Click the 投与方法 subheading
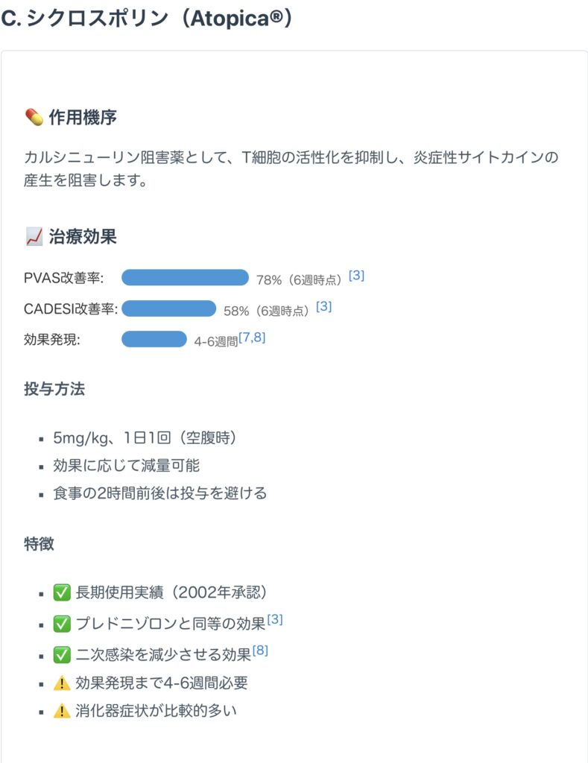The width and height of the screenshot is (588, 763). (x=54, y=389)
